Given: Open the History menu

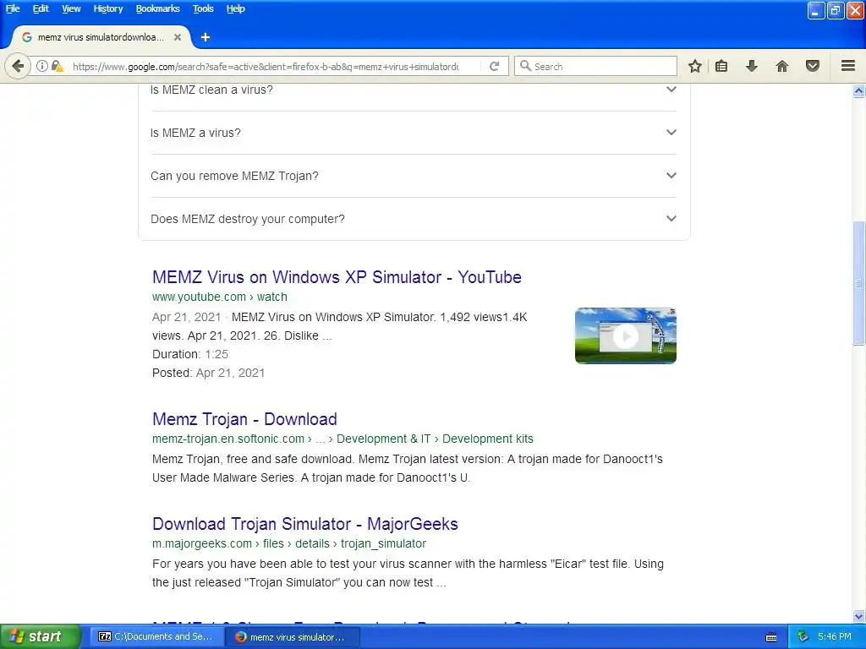Looking at the screenshot, I should point(107,8).
